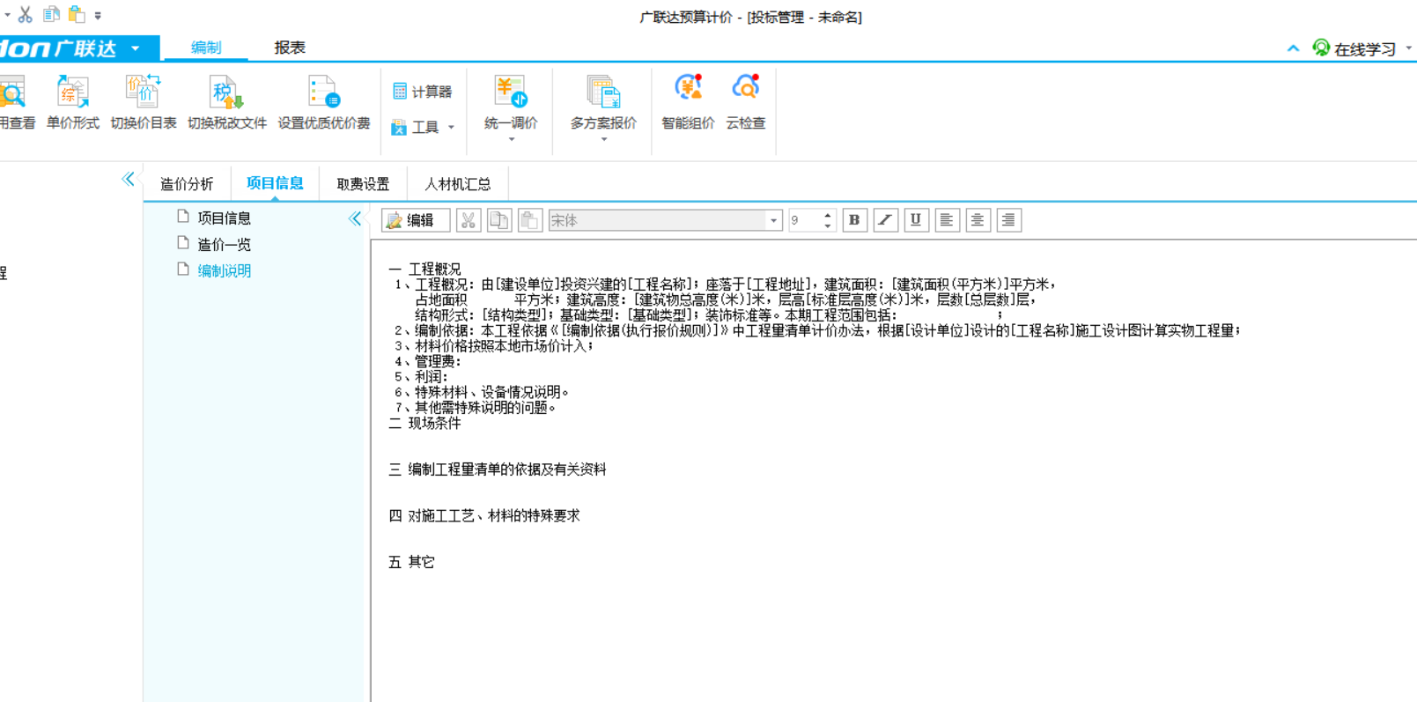Screen dimensions: 1417x702
Task: Click the 编辑 edit button
Action: (x=416, y=220)
